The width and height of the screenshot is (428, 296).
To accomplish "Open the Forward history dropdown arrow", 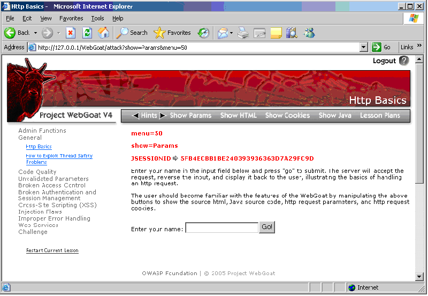I will coord(59,33).
